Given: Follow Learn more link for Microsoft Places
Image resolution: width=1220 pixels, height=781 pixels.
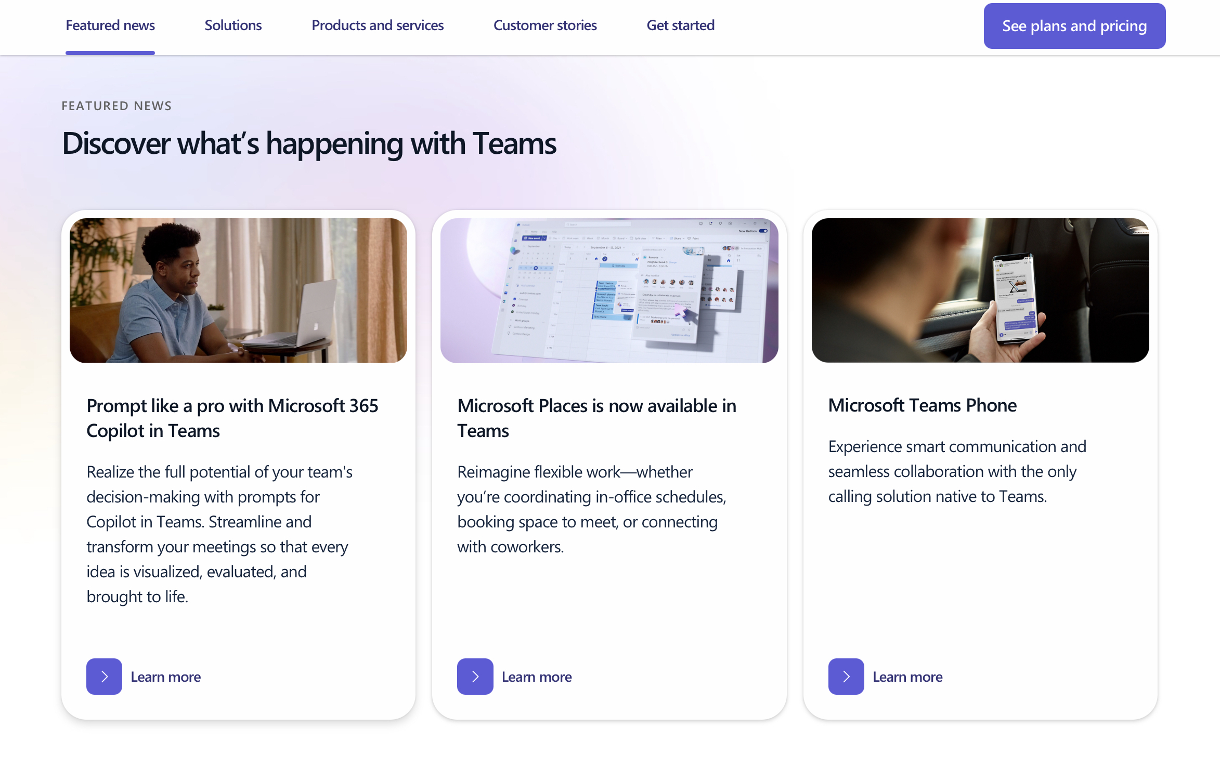Looking at the screenshot, I should (x=537, y=677).
